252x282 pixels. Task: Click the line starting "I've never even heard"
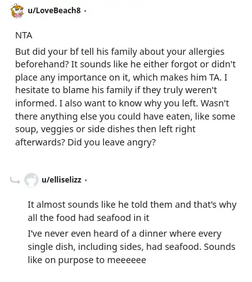point(125,234)
